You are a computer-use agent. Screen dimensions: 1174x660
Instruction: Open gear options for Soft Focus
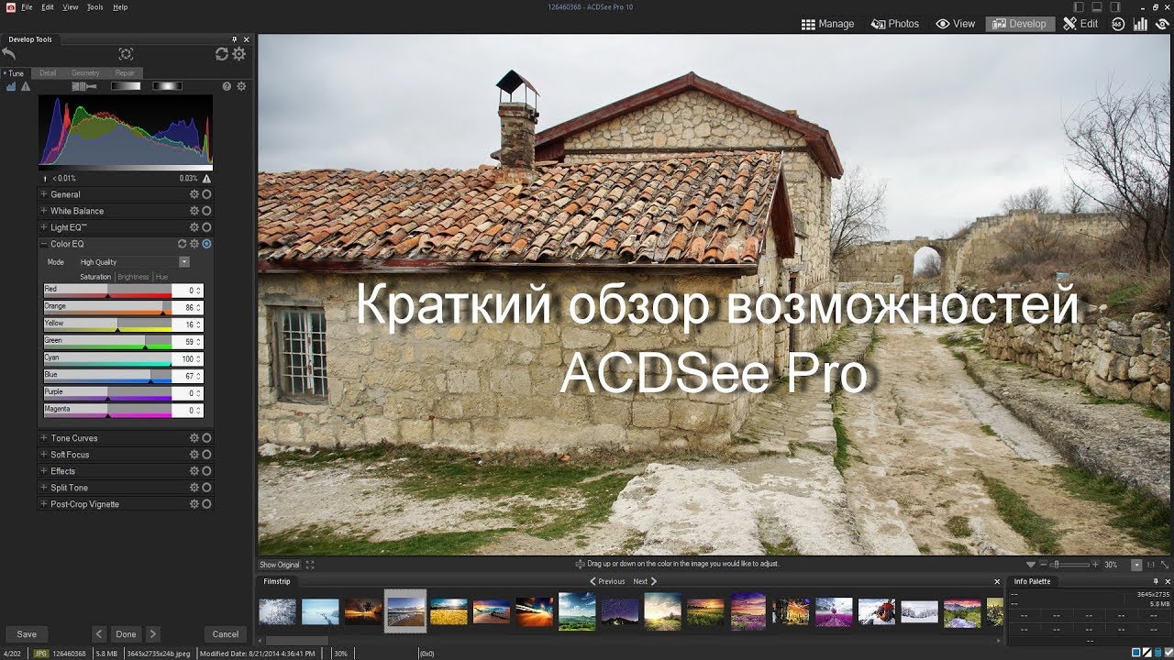click(x=194, y=455)
